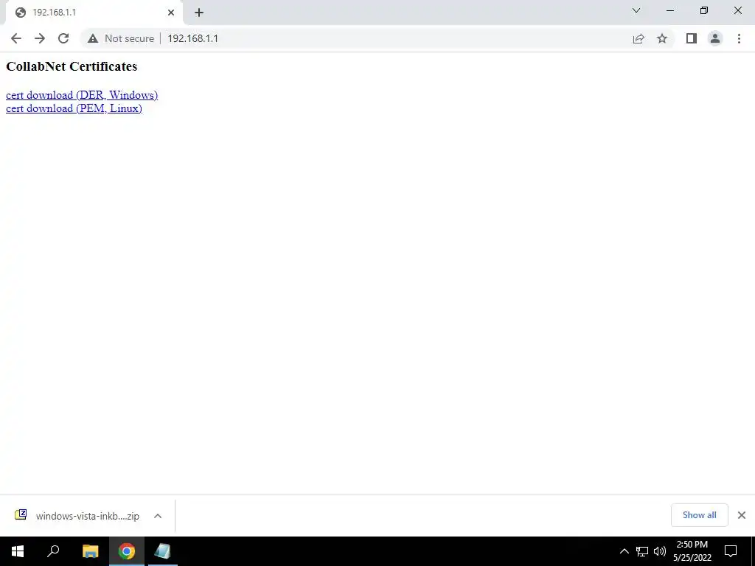Open the volume control tray icon
Viewport: 755px width, 566px height.
coord(660,551)
